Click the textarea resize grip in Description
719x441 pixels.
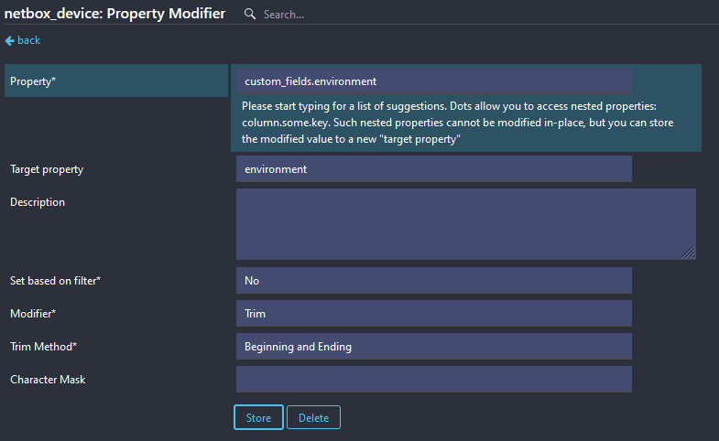688,253
